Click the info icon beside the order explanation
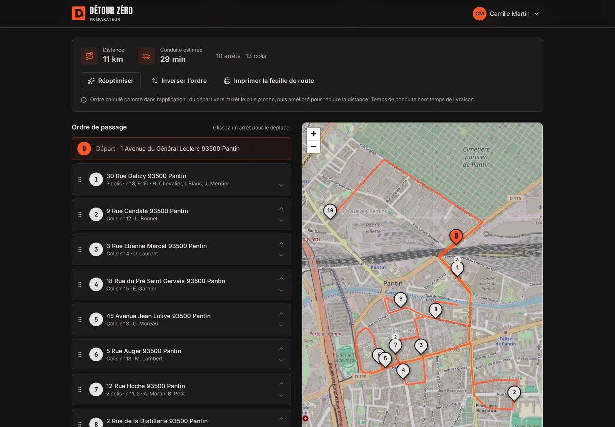 [x=84, y=100]
